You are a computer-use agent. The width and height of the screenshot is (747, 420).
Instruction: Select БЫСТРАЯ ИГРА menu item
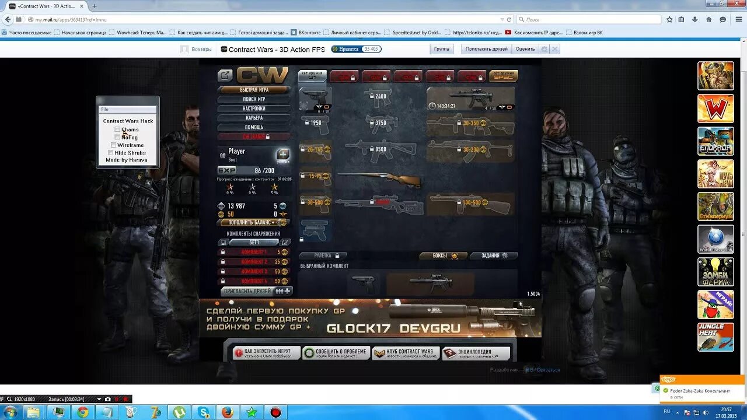click(254, 90)
